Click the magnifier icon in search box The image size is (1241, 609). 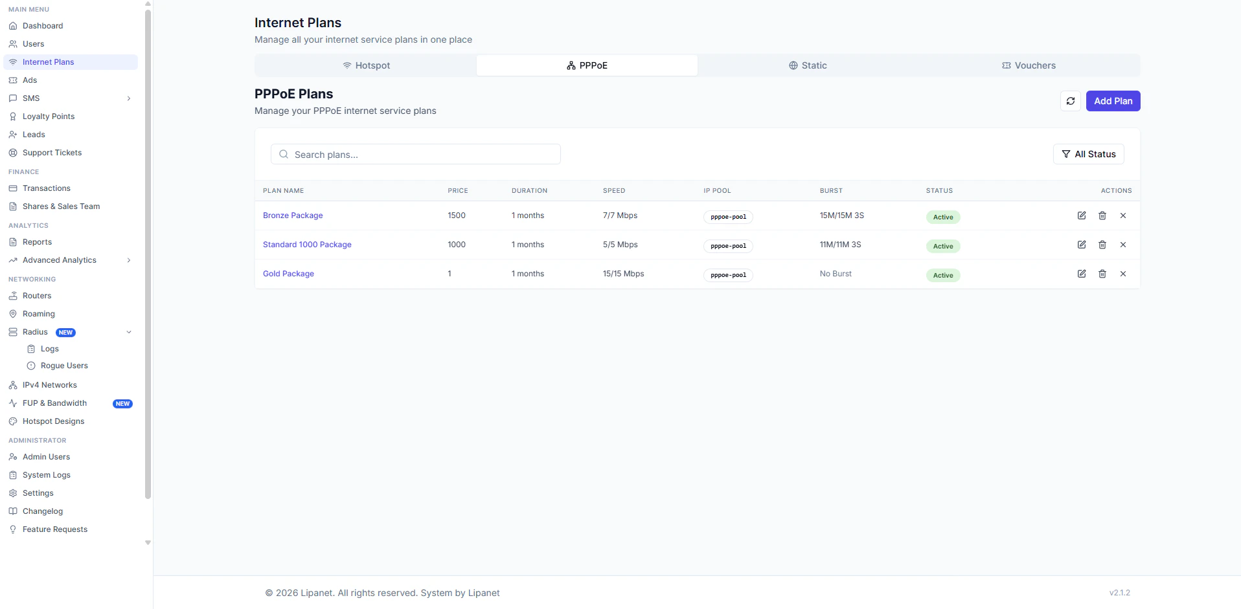click(x=284, y=154)
